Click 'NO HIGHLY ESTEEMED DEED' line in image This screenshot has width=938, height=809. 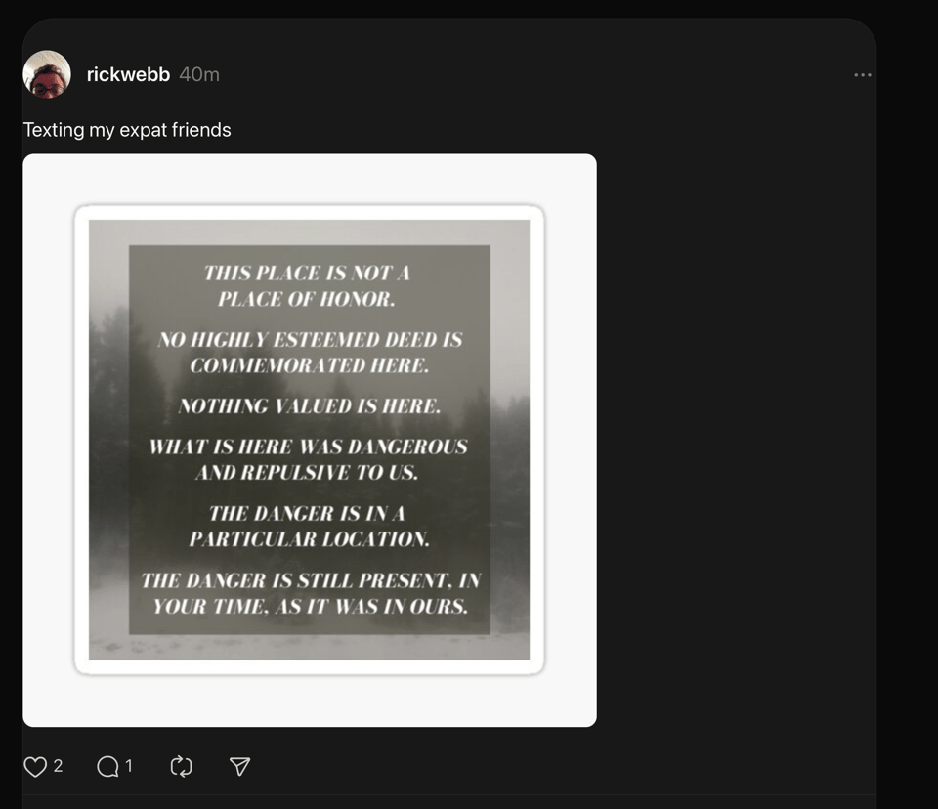click(309, 353)
